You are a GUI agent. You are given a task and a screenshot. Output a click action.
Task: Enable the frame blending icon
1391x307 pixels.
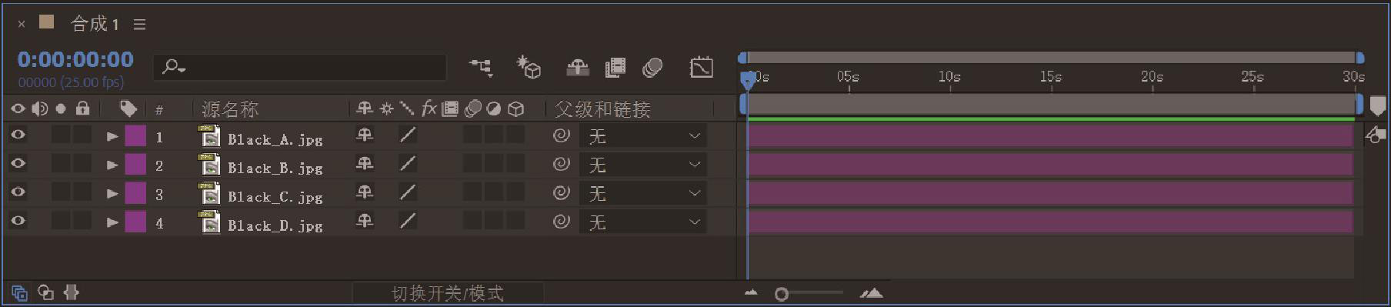point(615,68)
